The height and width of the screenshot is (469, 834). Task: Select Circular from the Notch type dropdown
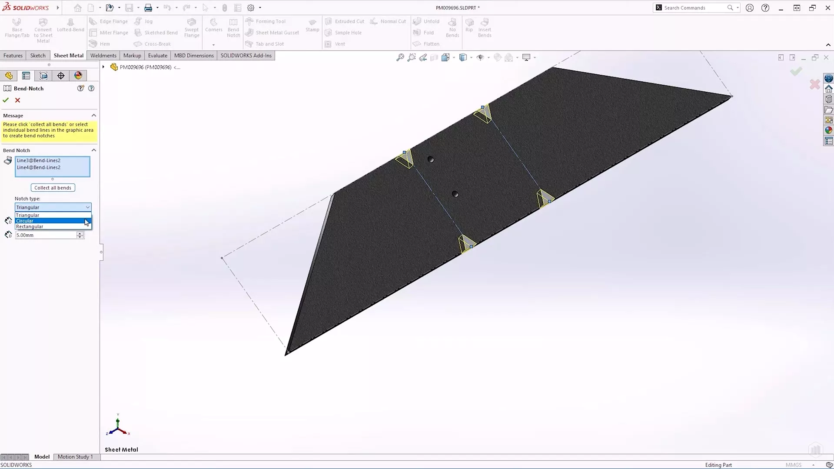pos(25,220)
